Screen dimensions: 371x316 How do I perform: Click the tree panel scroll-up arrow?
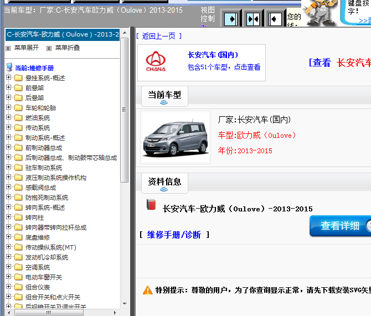tap(125, 33)
